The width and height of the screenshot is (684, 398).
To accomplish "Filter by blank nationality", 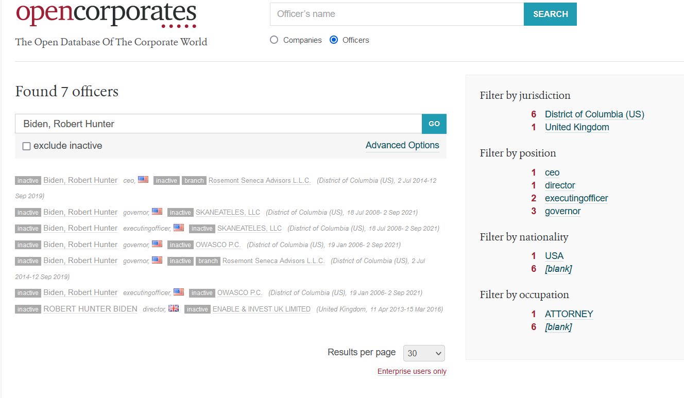I will pos(558,269).
